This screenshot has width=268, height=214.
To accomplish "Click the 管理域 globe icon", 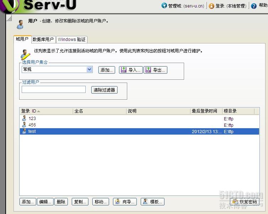I will (164, 5).
